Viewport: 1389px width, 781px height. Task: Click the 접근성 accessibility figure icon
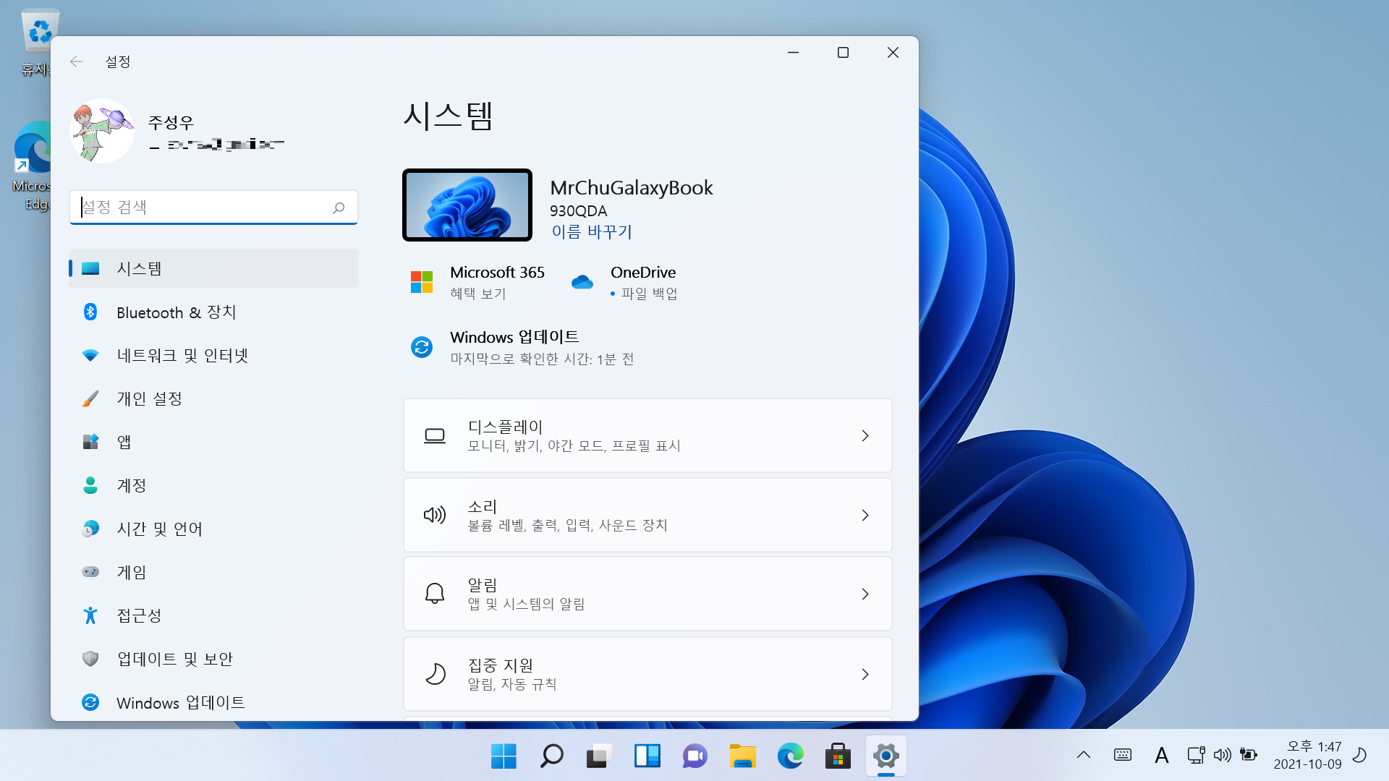pos(90,615)
